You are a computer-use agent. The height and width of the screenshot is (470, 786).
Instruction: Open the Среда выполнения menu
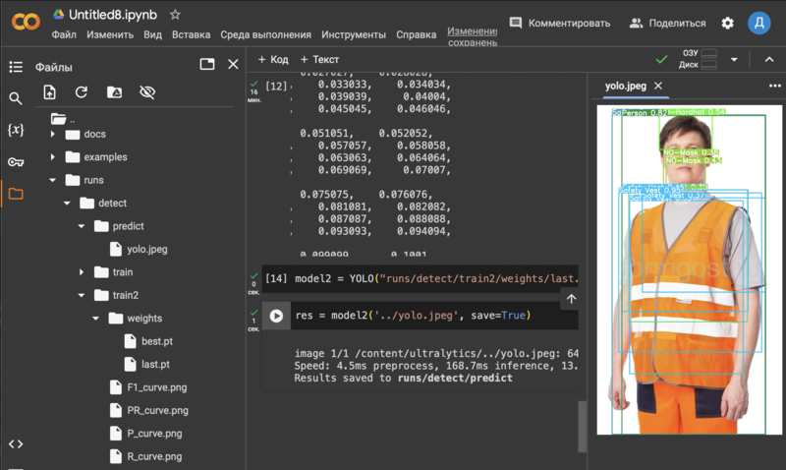click(x=265, y=34)
